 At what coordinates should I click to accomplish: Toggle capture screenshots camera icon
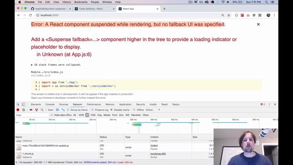[x=31, y=110]
